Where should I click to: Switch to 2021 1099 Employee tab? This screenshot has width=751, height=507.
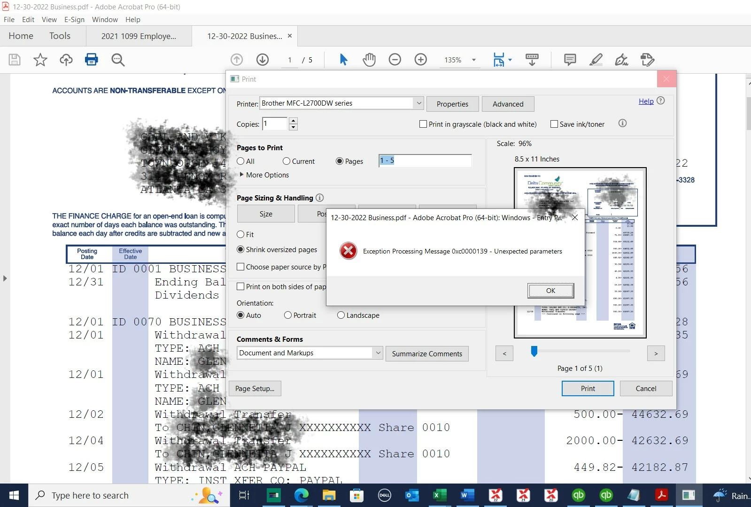click(139, 36)
